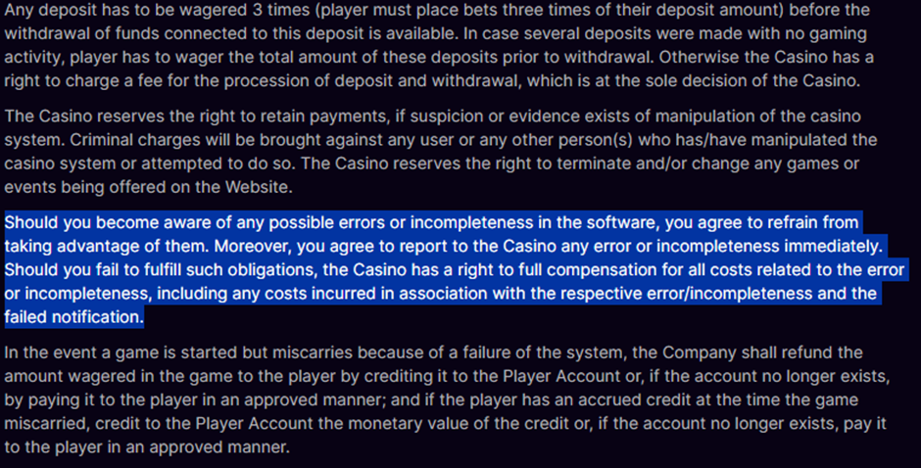Click the phrase "taking advantage of them"

click(105, 246)
